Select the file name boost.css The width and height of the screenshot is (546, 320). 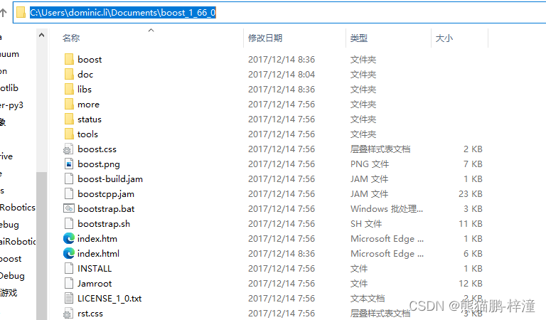pos(97,149)
